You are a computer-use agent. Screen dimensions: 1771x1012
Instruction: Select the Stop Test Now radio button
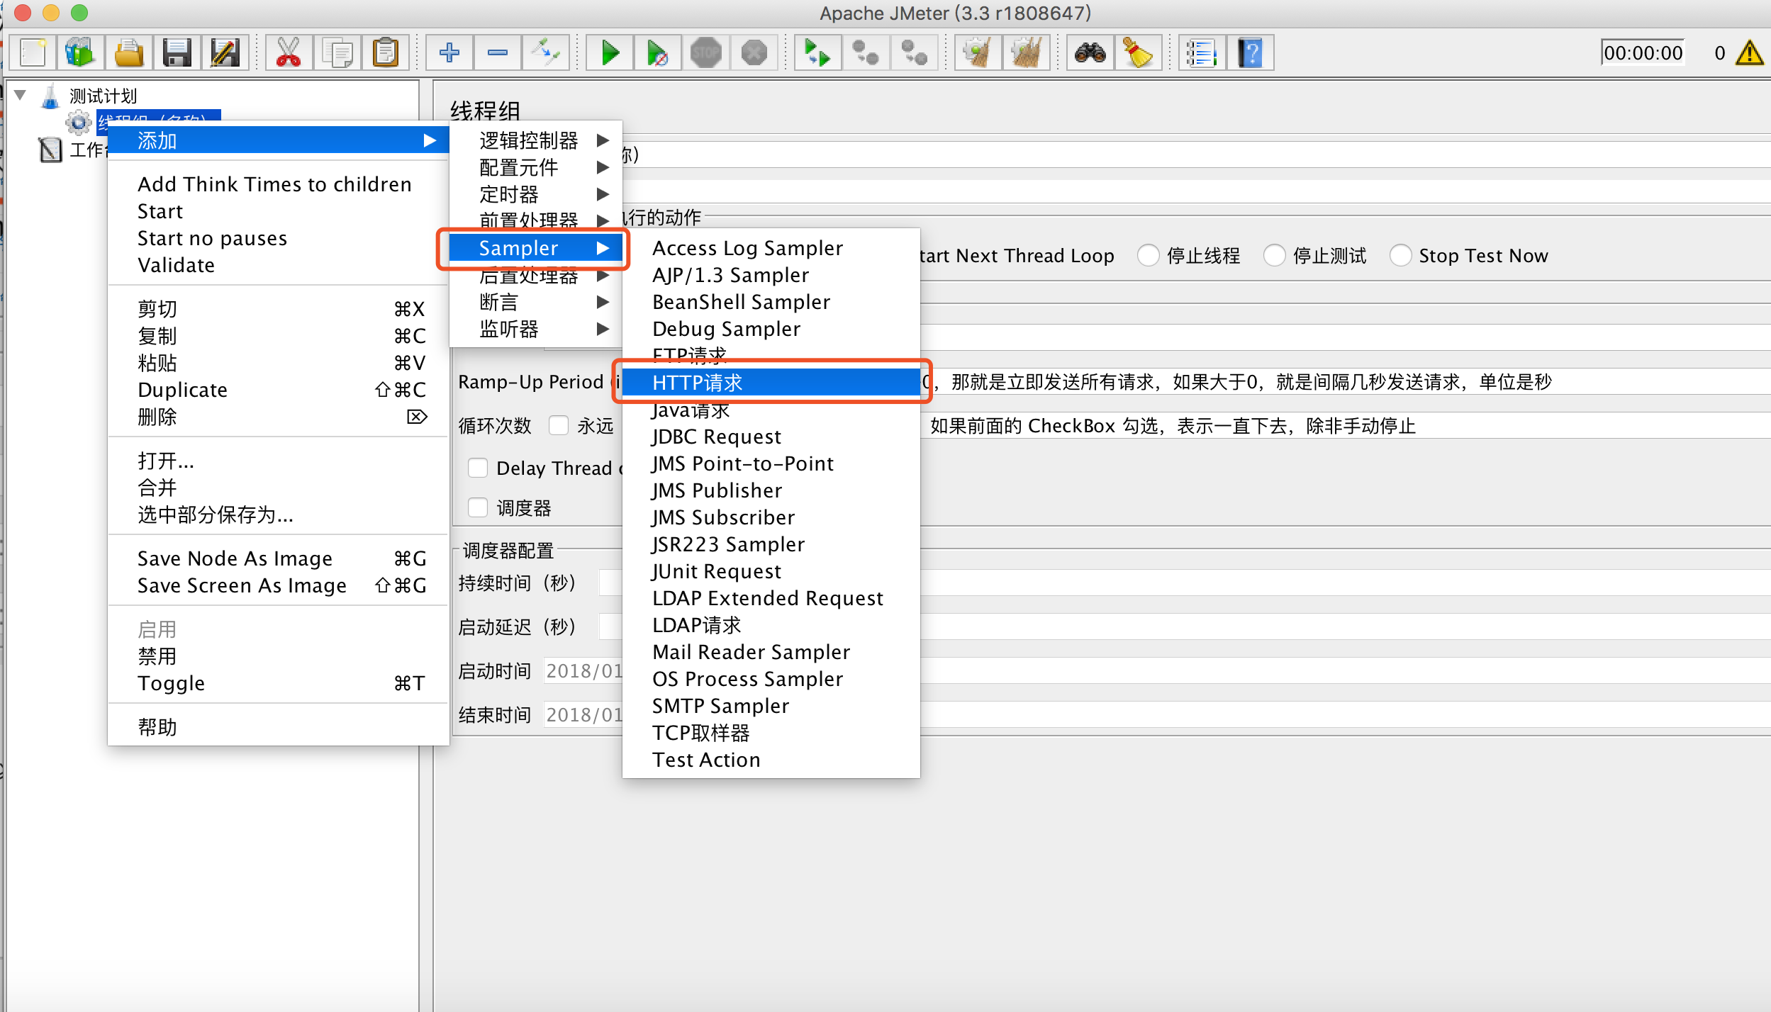click(x=1400, y=255)
